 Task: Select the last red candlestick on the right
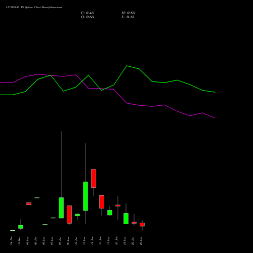click(142, 225)
